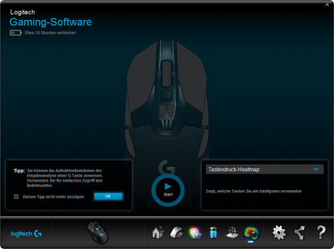This screenshot has width=334, height=249.
Task: Click the scroll wheel on mouse image
Action: (166, 73)
